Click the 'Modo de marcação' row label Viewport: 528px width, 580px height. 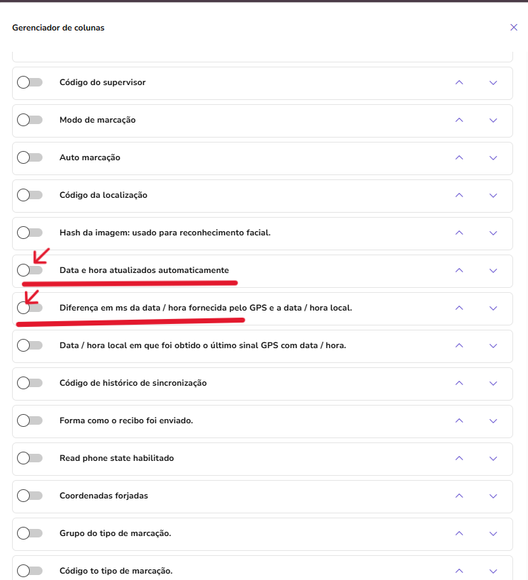(x=98, y=120)
